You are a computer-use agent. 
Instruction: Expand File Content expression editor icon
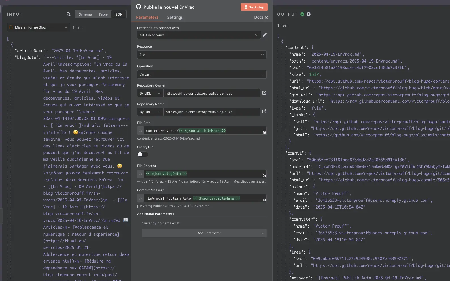pyautogui.click(x=264, y=175)
